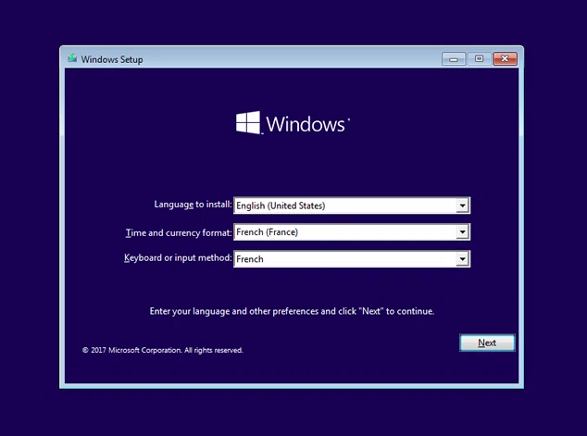Click the "Enter your language and other preferences" text
The image size is (587, 436).
[292, 311]
